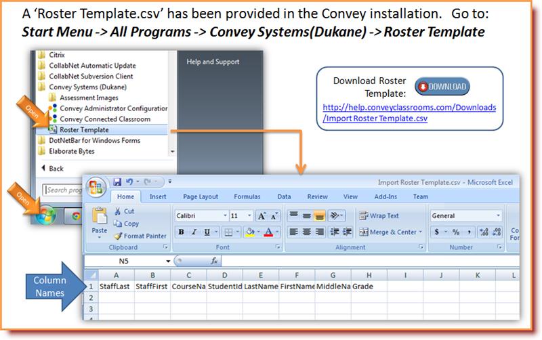Collapse the Convey Systems (Dukane) folder
The image size is (542, 340).
click(87, 87)
